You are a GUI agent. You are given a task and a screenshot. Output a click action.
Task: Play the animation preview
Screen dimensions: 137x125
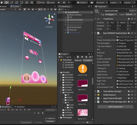coord(21,110)
